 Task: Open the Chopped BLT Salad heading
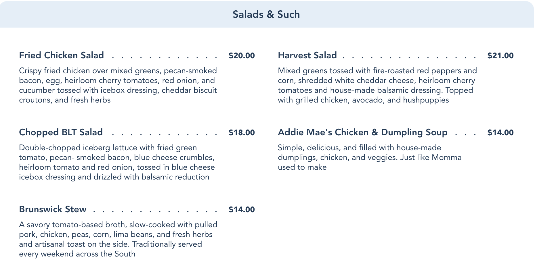click(61, 132)
